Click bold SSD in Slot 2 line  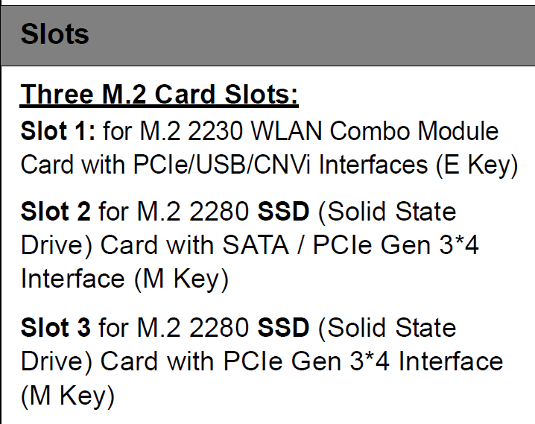(283, 211)
